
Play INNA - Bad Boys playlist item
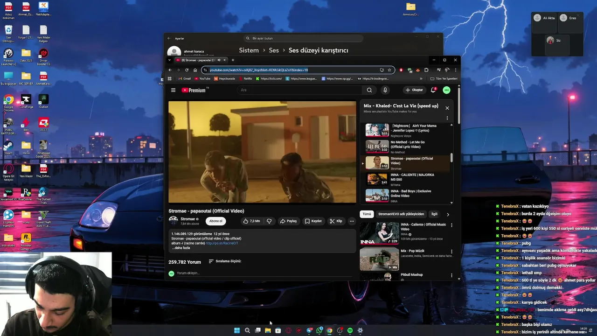408,195
